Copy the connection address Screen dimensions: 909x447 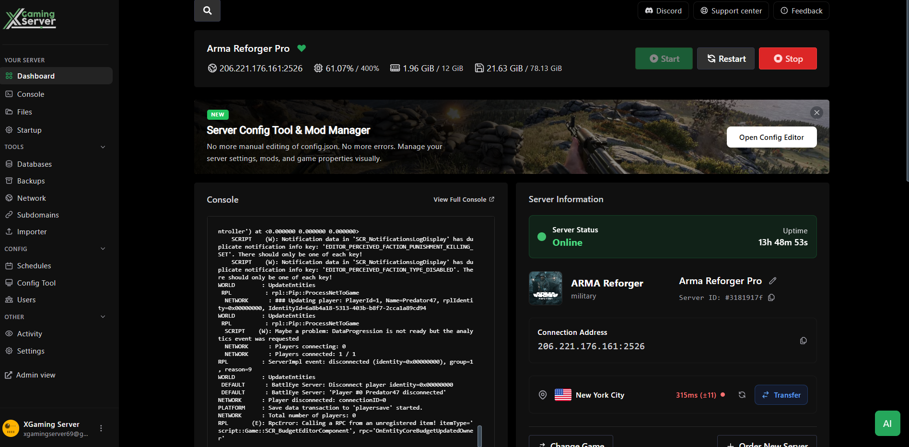click(803, 341)
